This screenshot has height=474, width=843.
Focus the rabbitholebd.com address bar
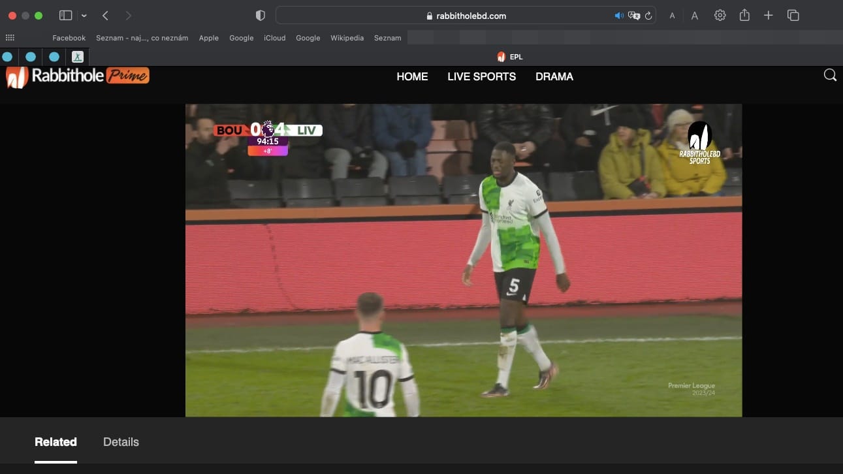(466, 16)
